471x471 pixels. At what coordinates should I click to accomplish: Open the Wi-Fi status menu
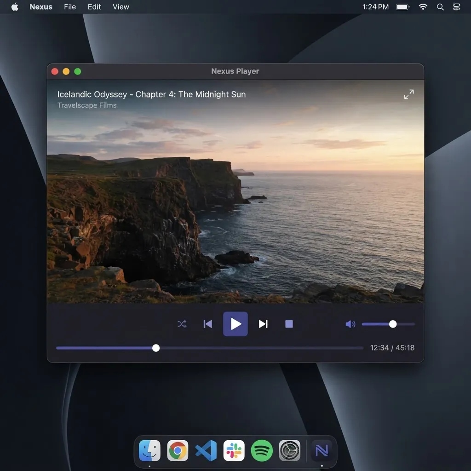pyautogui.click(x=423, y=6)
